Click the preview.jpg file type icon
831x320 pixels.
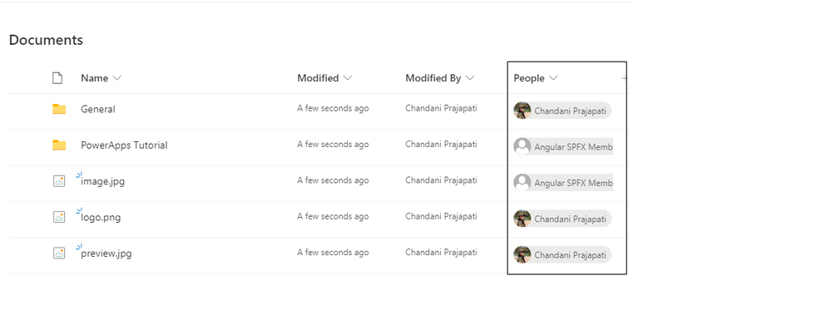point(59,254)
